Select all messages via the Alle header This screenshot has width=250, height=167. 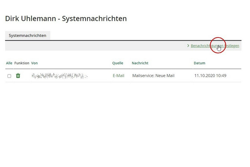[9, 63]
